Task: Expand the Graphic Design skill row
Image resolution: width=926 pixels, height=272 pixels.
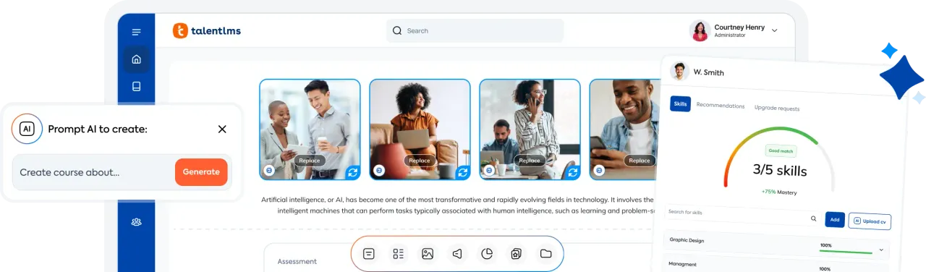Action: (x=880, y=250)
